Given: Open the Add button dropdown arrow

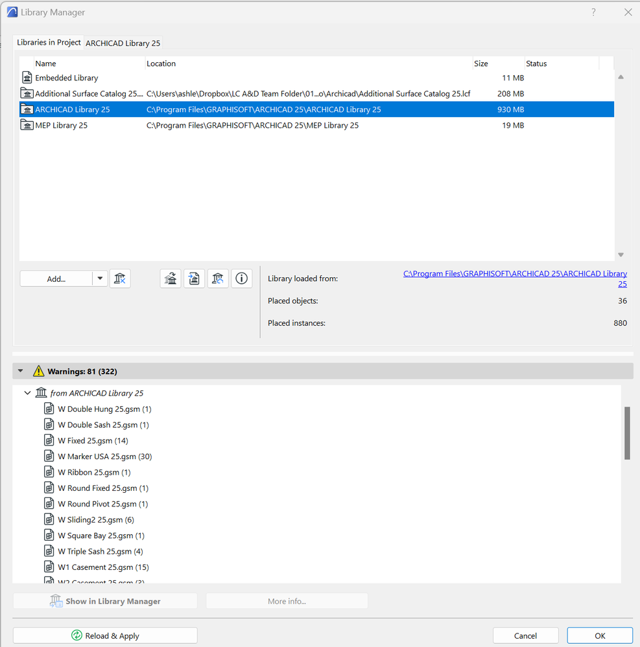Looking at the screenshot, I should point(100,278).
